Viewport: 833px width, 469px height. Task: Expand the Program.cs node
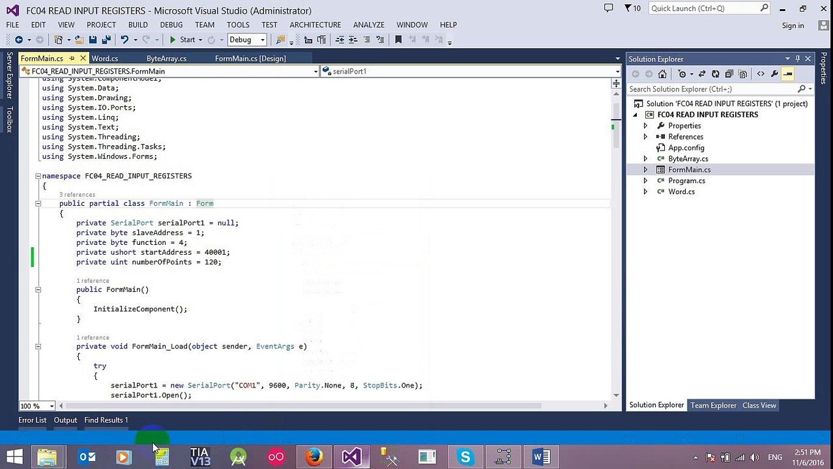pos(645,181)
